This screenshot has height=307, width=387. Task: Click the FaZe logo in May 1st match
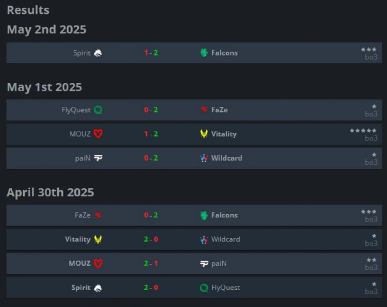(204, 110)
